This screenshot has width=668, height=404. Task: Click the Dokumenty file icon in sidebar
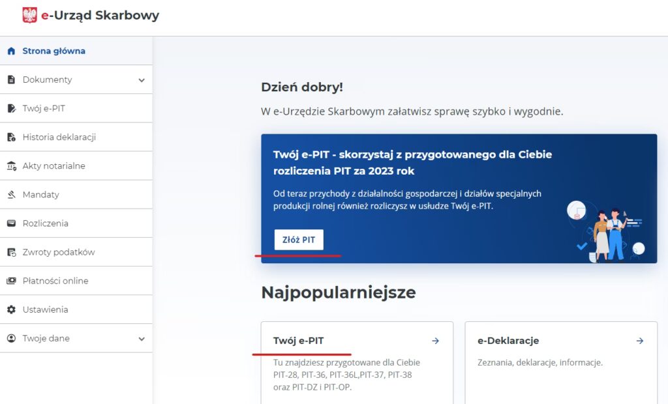point(11,79)
